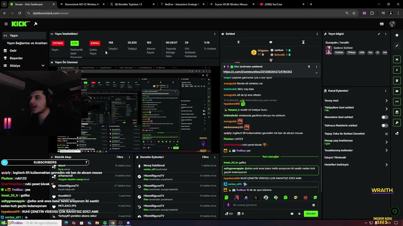
Task: Unpin message with pin icon in pinned bar
Action: (309, 67)
